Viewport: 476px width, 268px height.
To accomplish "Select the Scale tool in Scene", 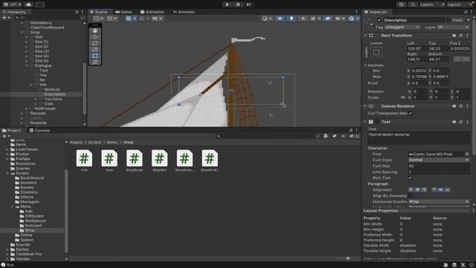I will pos(95,49).
